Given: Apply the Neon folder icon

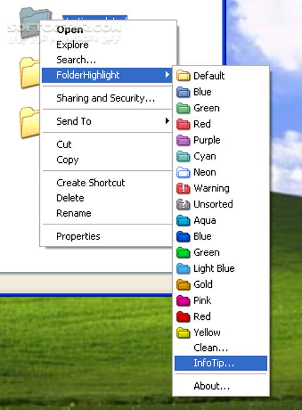Looking at the screenshot, I should (x=183, y=172).
